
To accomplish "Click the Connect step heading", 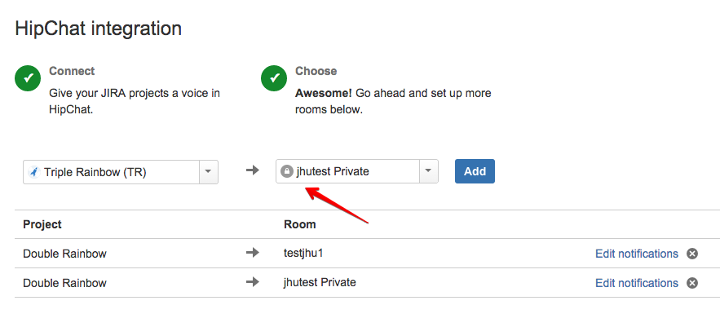I will pyautogui.click(x=72, y=71).
